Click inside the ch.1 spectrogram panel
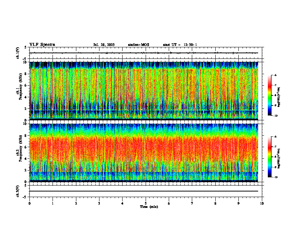Image resolution: width=295 pixels, height=228 pixels. pos(144,91)
